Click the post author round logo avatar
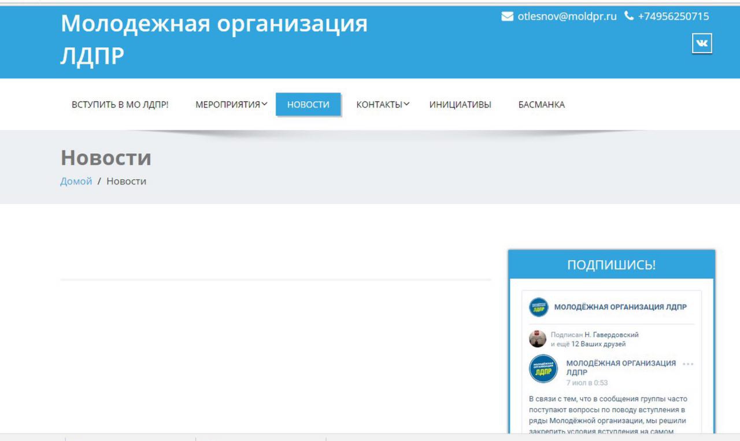Screen dimensions: 740x441 (x=543, y=369)
